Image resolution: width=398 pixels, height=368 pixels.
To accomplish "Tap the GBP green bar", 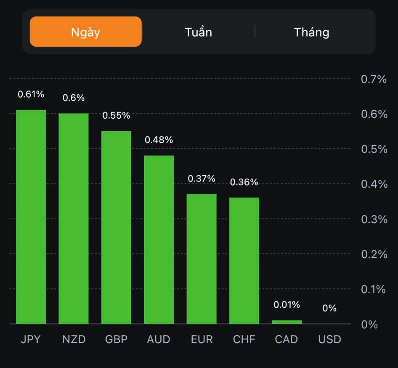I will [x=117, y=227].
